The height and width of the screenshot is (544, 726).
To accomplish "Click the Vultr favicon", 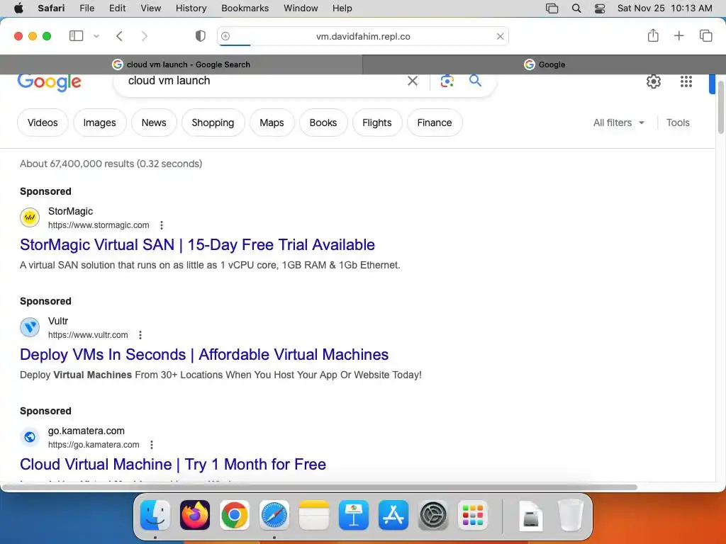I will (30, 327).
